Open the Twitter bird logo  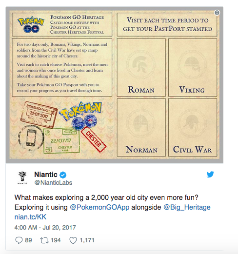point(210,175)
